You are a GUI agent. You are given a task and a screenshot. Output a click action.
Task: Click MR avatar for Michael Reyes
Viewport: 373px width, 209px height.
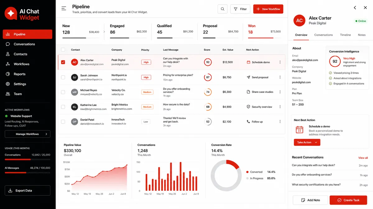tap(74, 92)
